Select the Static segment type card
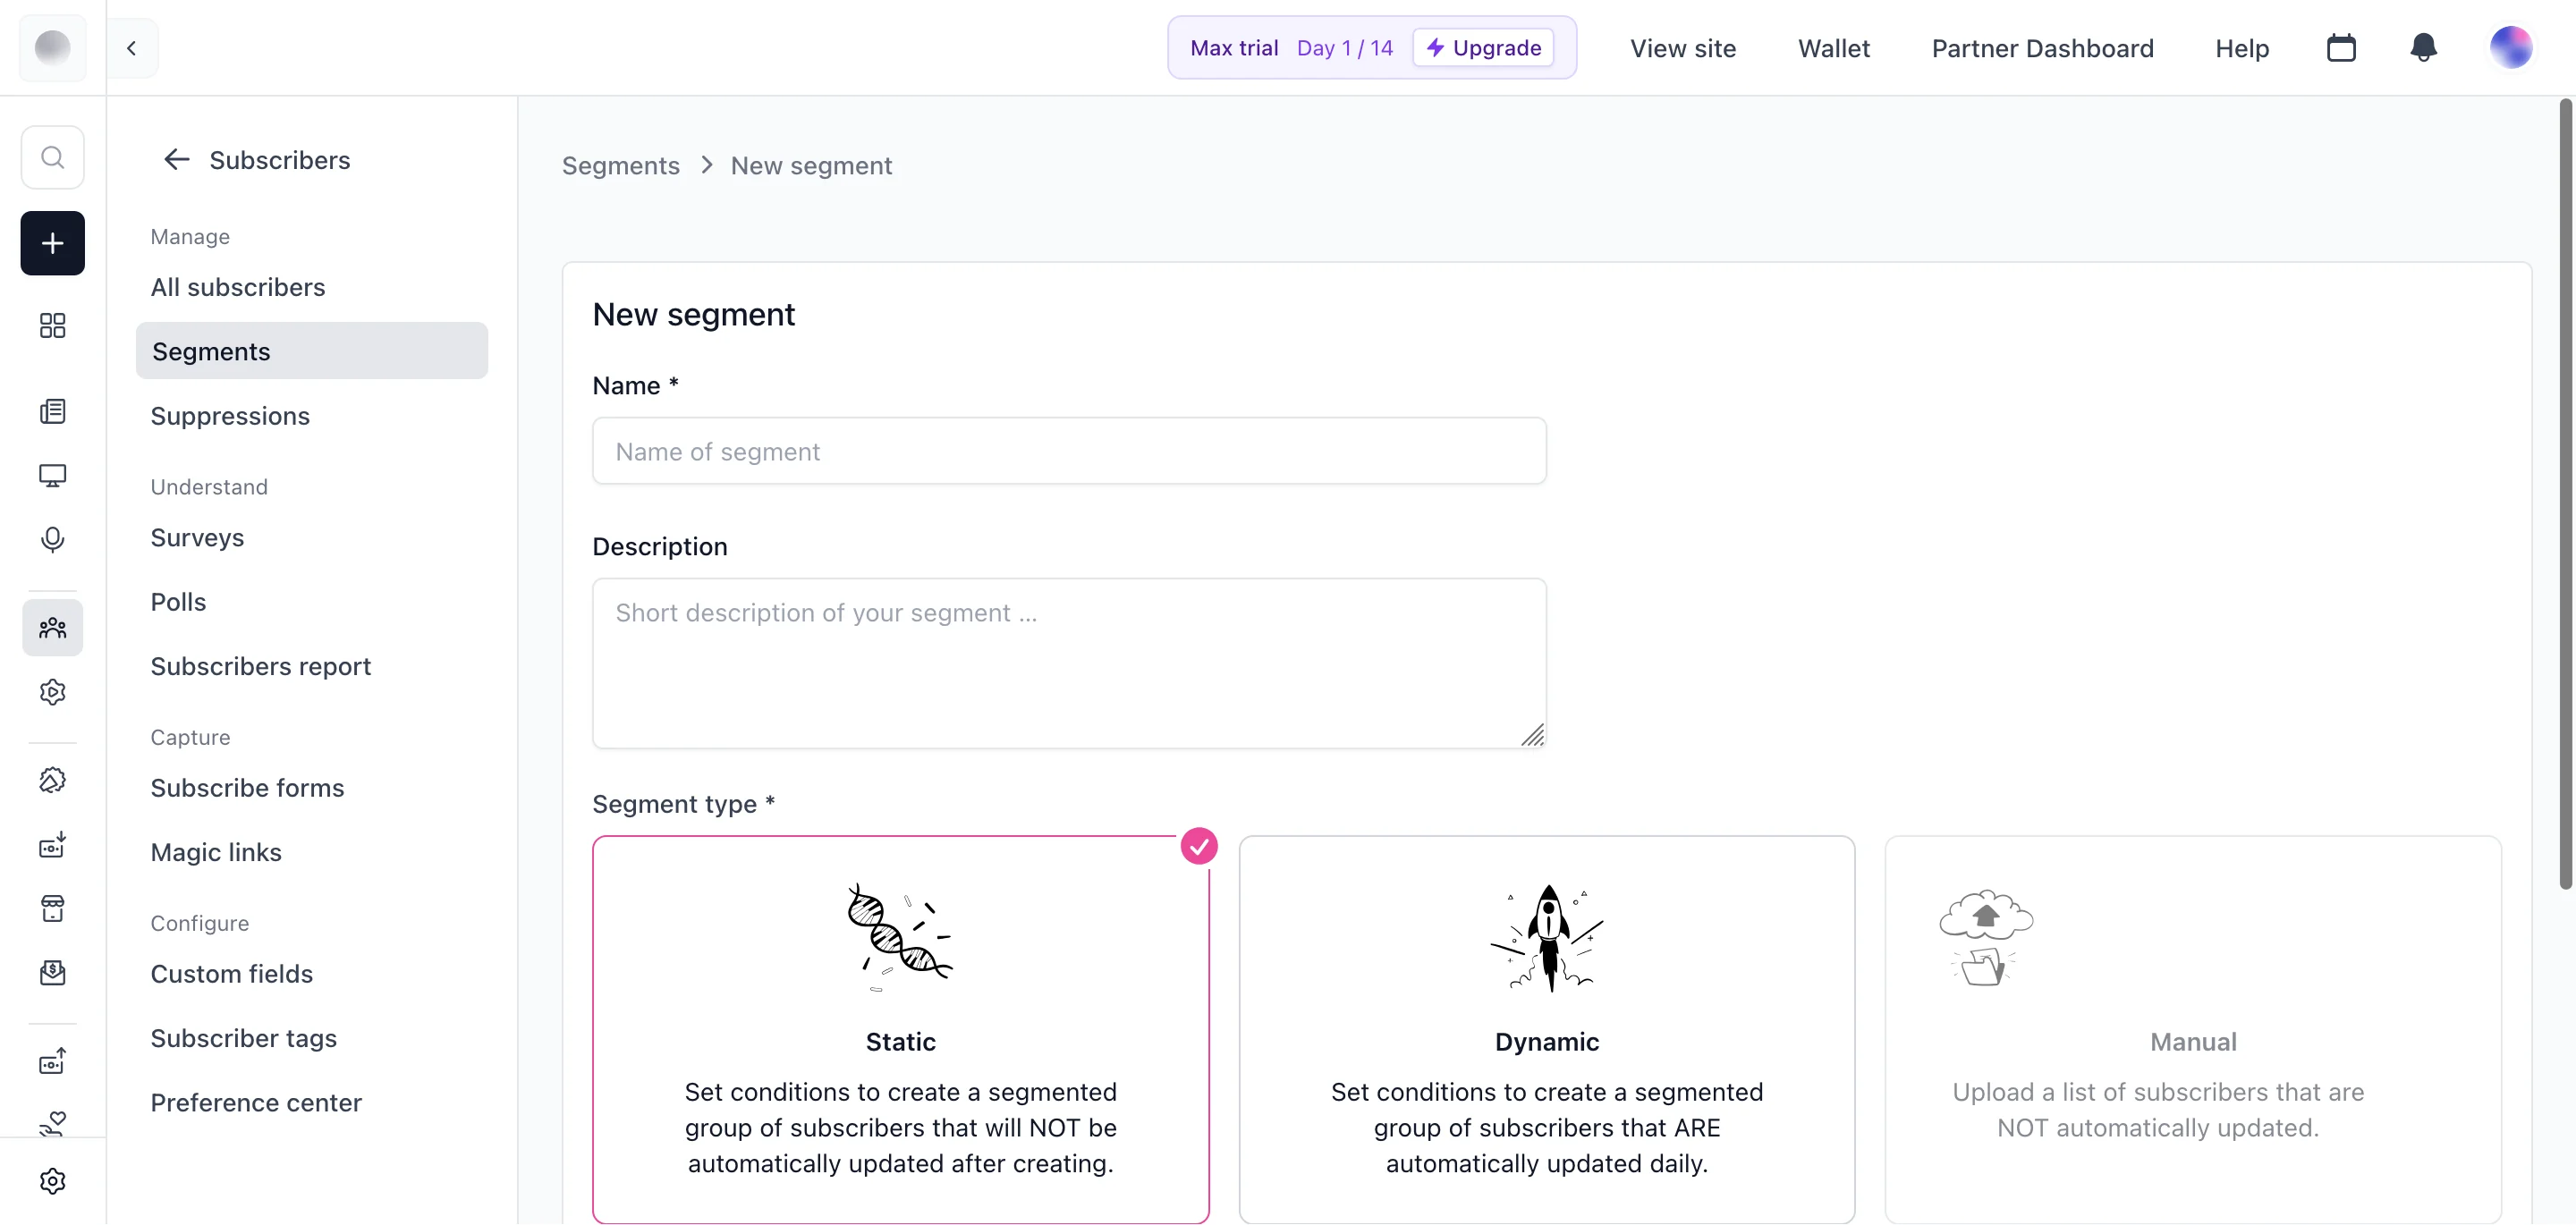 pyautogui.click(x=900, y=1029)
